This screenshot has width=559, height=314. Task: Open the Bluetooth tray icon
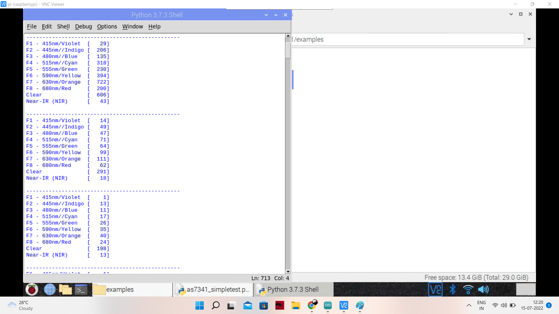[x=452, y=290]
